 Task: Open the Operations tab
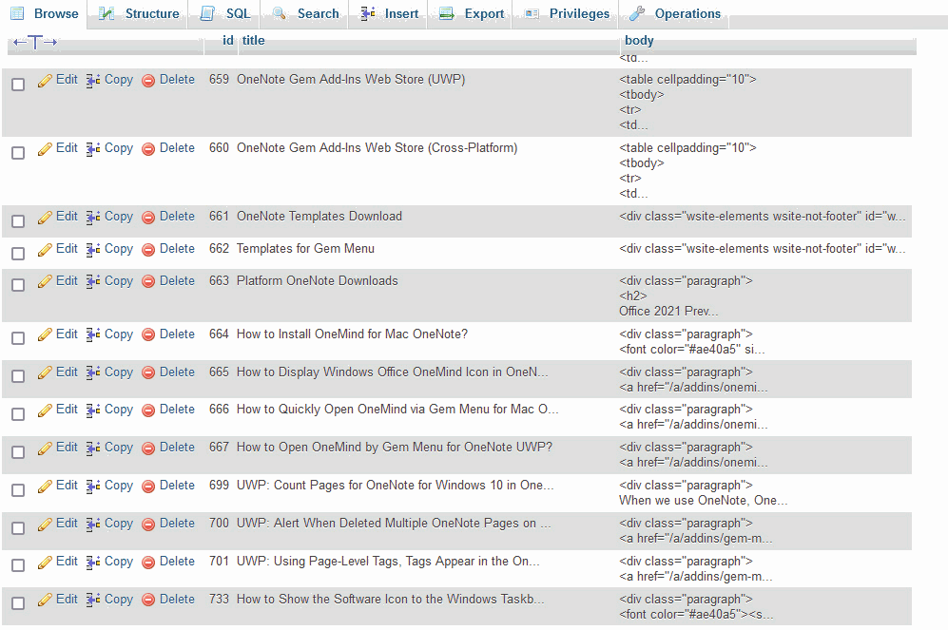675,13
